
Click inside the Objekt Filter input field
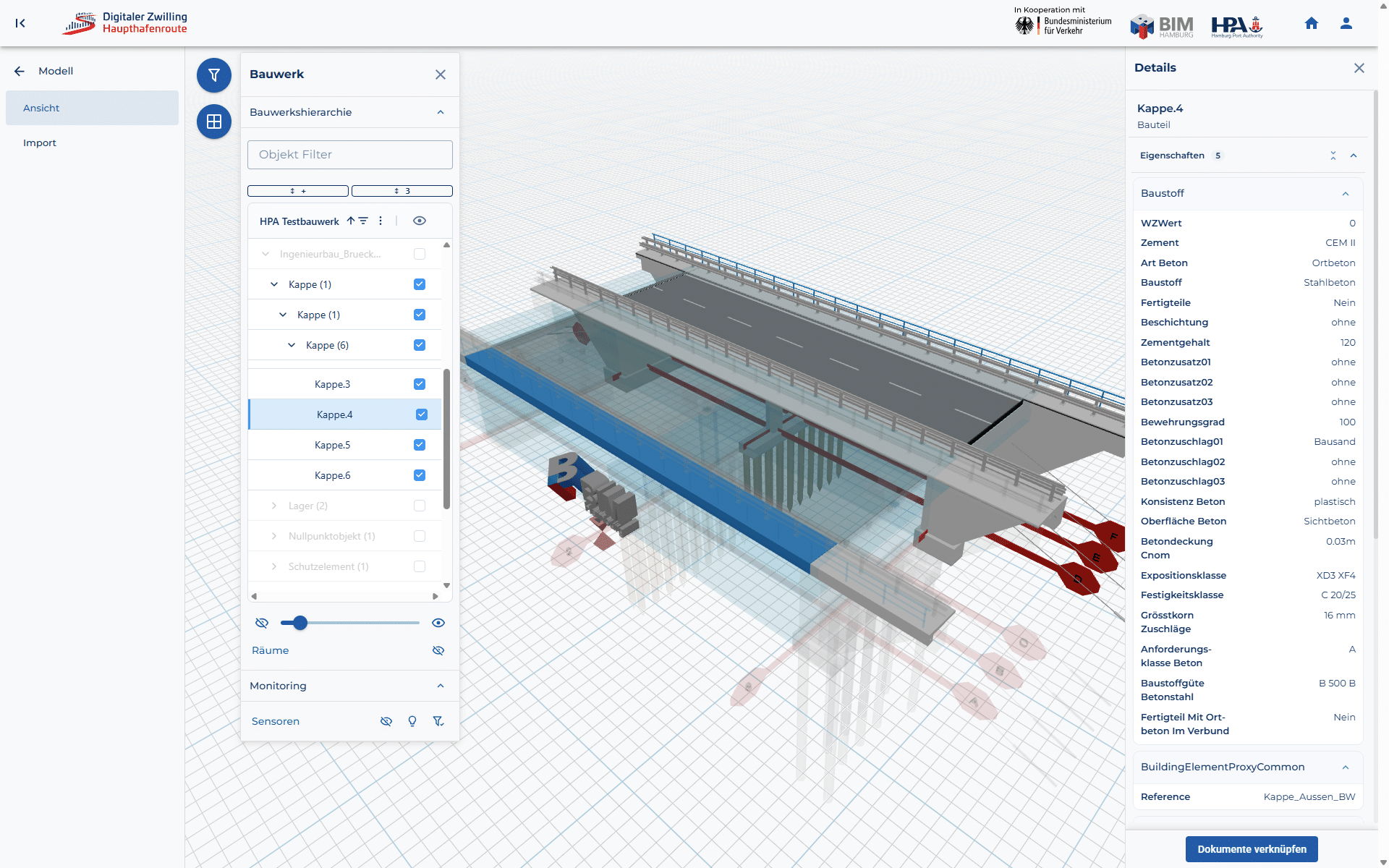click(x=350, y=155)
